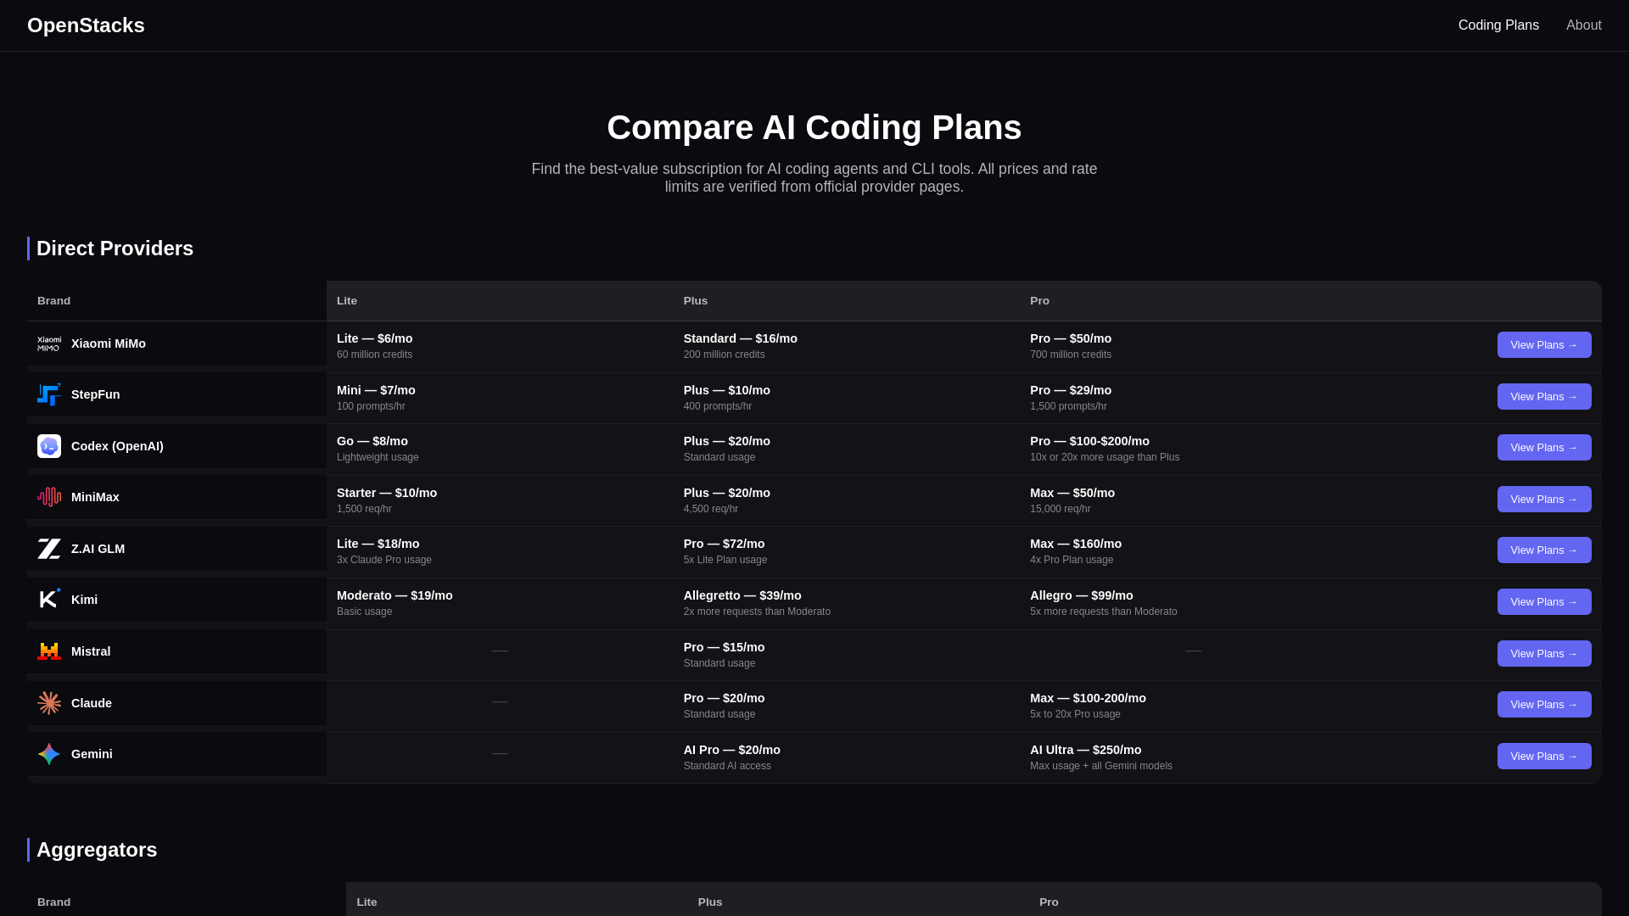Open View Plans for Codex (OpenAI)
Viewport: 1629px width, 916px height.
click(x=1543, y=448)
